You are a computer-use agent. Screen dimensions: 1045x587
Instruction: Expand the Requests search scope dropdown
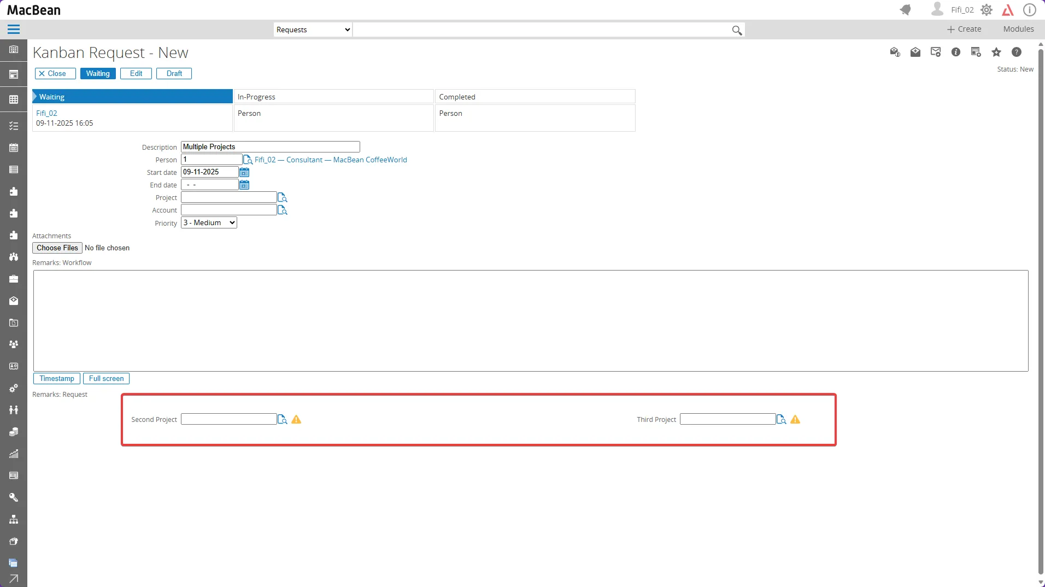[313, 30]
